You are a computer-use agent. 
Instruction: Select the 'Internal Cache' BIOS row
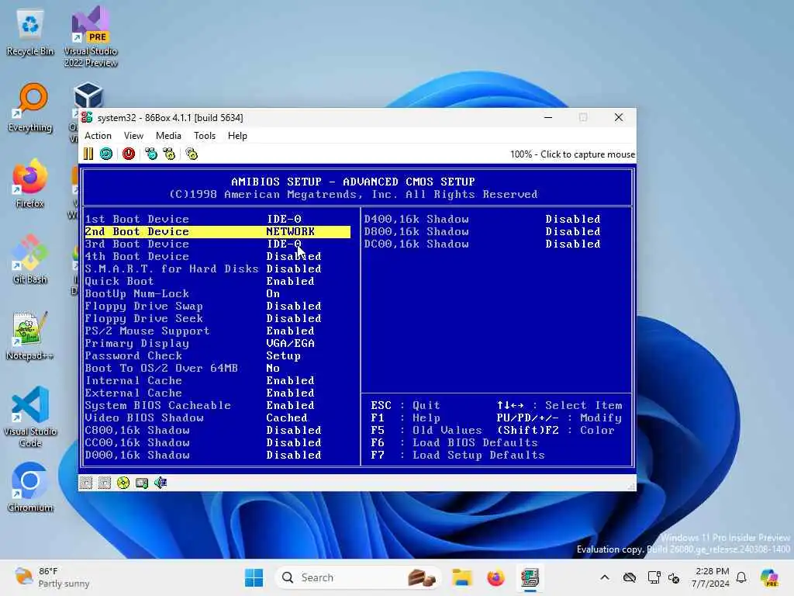click(x=218, y=380)
